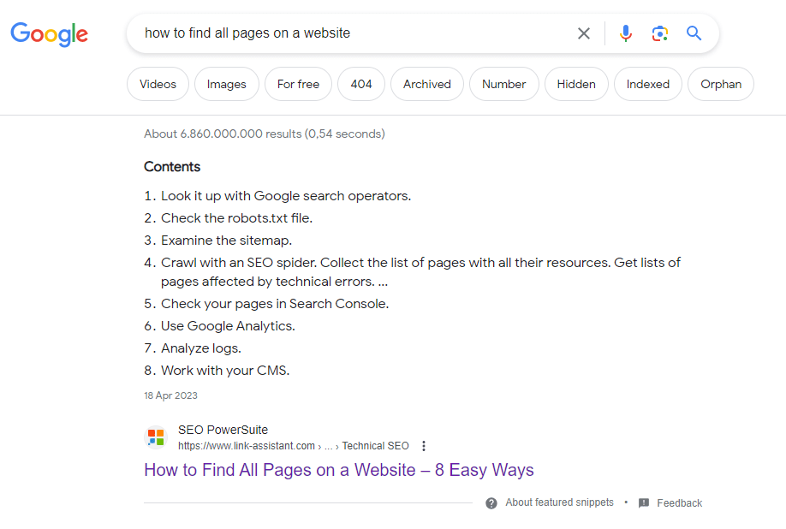Open the three-dot menu beside Technical SEO
The width and height of the screenshot is (786, 529).
pos(424,446)
